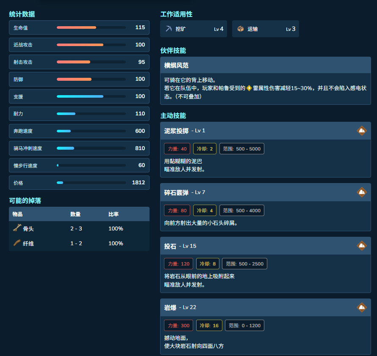Click the 主动技能 section heading

pyautogui.click(x=173, y=116)
